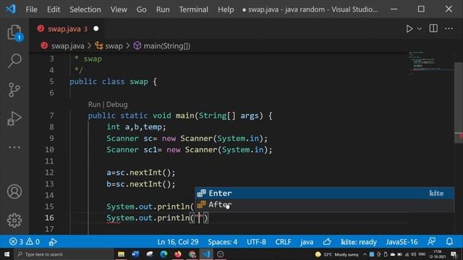Screen dimensions: 463x260
Task: Open the Explorer view in activity bar
Action: (x=14, y=32)
